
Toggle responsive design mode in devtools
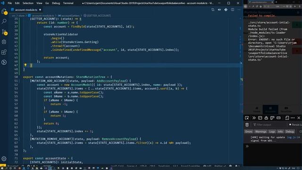pos(287,118)
